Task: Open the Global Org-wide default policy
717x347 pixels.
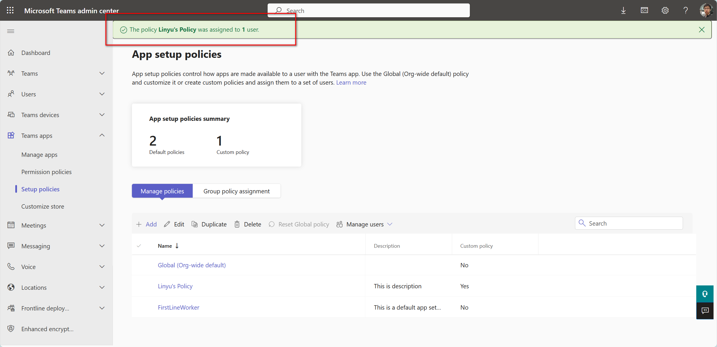Action: click(x=192, y=265)
